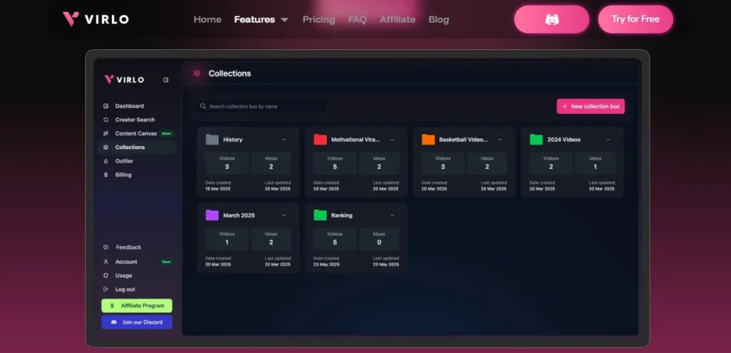Click the New! badge beside Content Canvas
Screen dimensions: 731x353
(x=166, y=133)
